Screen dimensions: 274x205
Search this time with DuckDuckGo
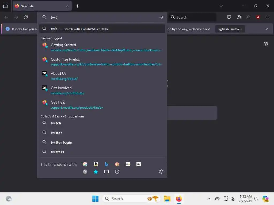click(117, 164)
